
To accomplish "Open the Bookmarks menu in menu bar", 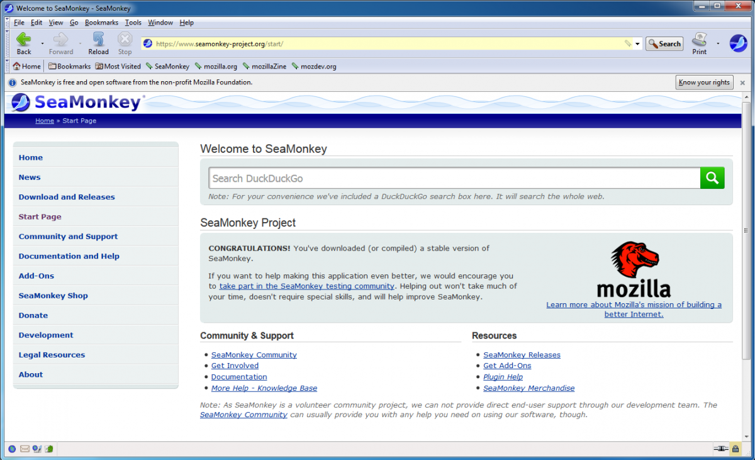I will [101, 23].
